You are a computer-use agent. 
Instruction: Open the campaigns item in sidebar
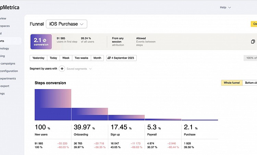coord(8,63)
